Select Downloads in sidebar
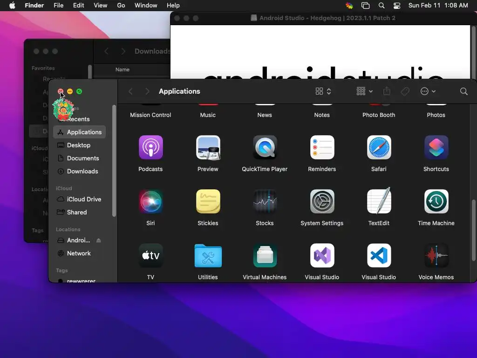477x358 pixels. [79, 172]
